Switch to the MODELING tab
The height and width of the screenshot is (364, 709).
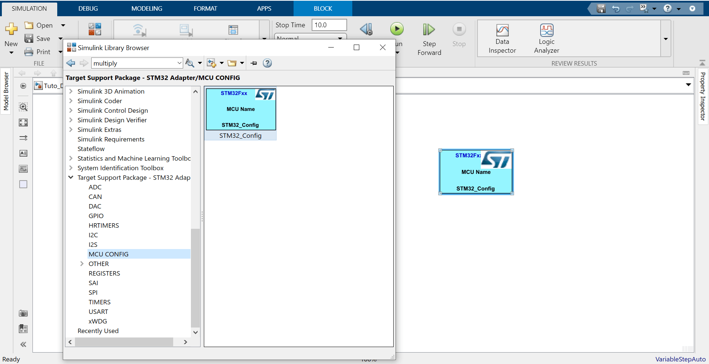(147, 8)
